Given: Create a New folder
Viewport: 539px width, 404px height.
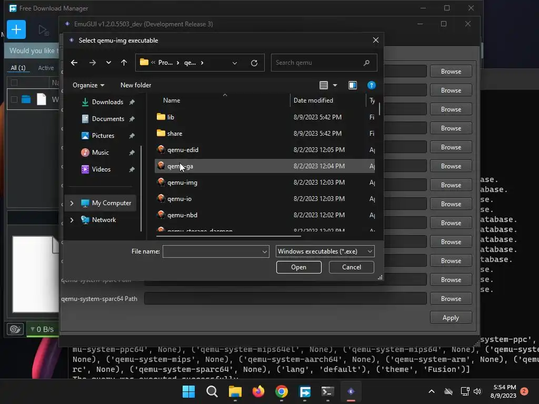Looking at the screenshot, I should point(136,85).
